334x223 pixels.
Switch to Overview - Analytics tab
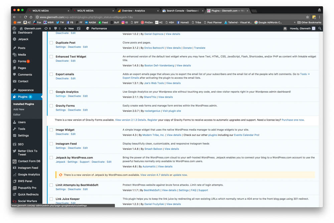137,11
